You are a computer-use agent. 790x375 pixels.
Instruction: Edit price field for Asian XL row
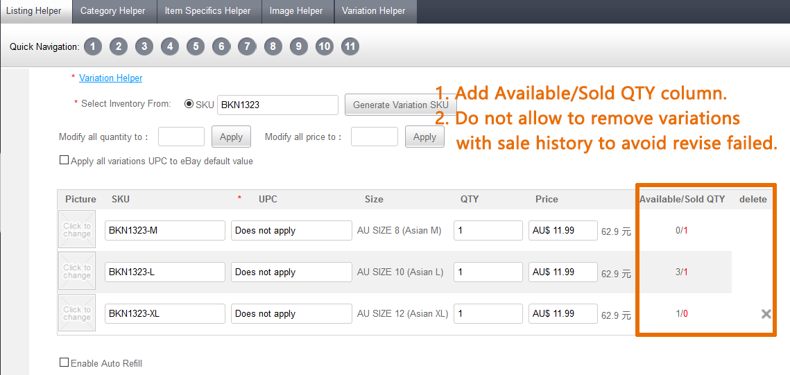tap(563, 313)
